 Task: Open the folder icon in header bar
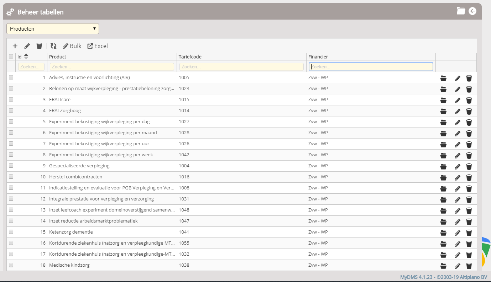pyautogui.click(x=461, y=11)
